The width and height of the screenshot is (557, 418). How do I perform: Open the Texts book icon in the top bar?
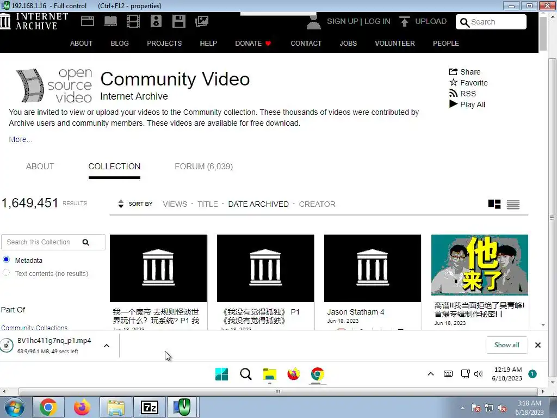[110, 21]
